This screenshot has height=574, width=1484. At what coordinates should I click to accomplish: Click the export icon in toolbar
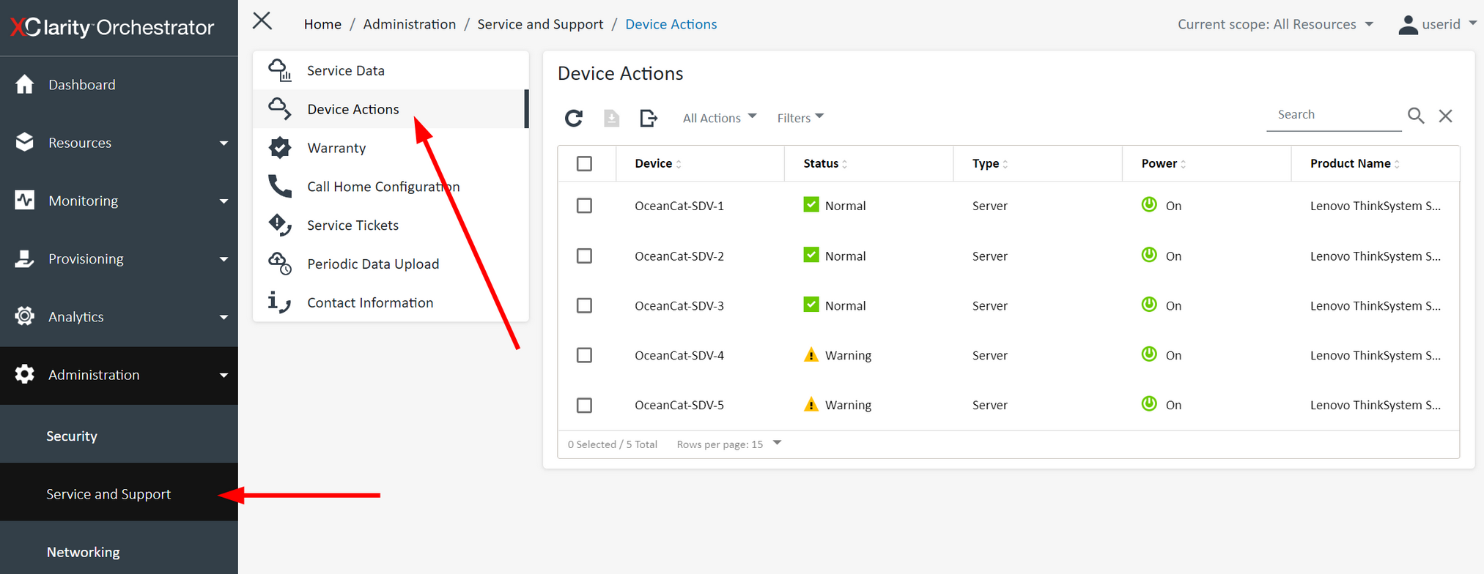tap(649, 118)
